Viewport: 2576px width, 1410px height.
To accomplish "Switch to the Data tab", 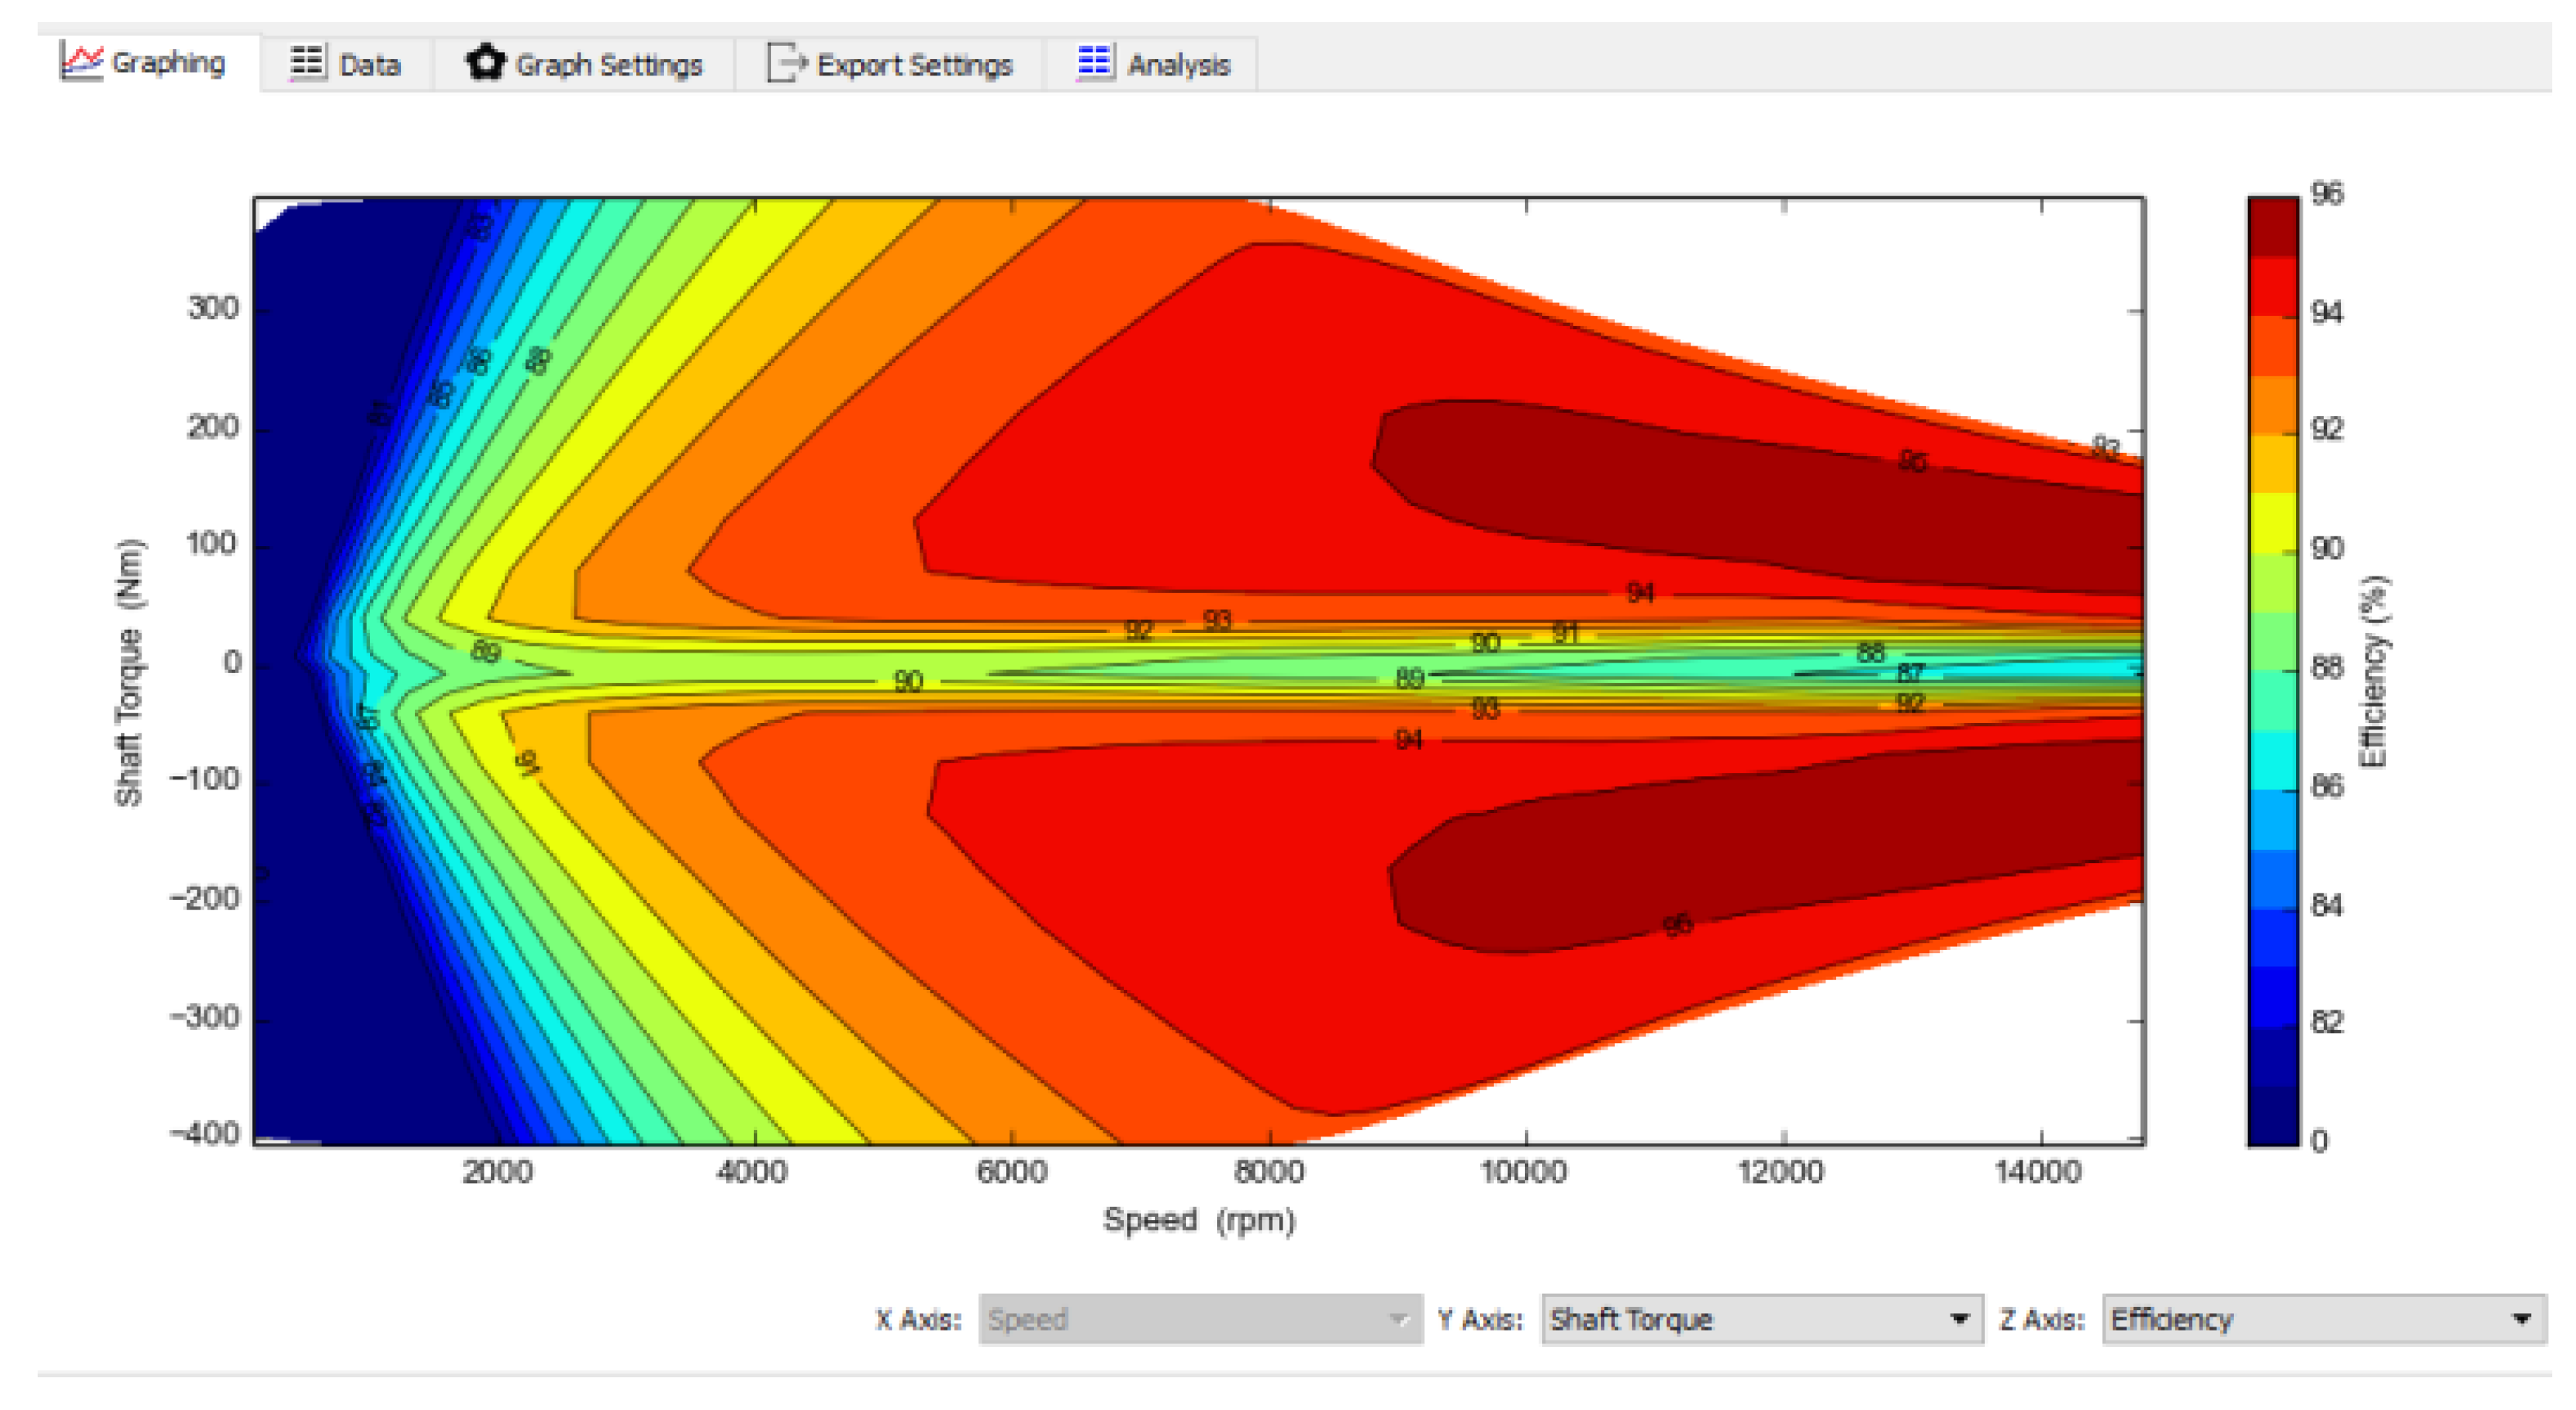I will [369, 65].
